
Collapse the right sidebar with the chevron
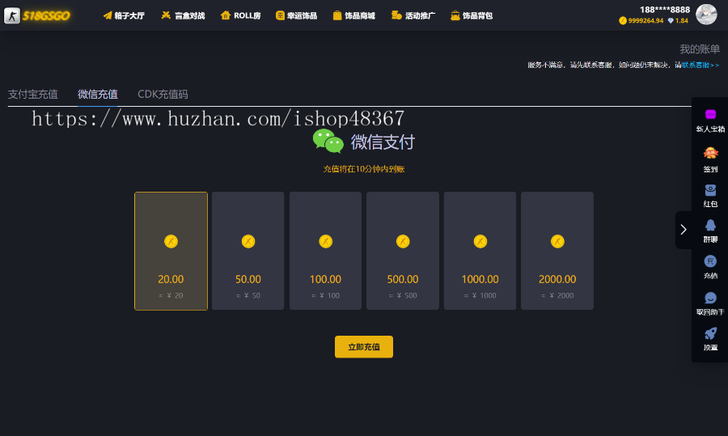pos(684,230)
